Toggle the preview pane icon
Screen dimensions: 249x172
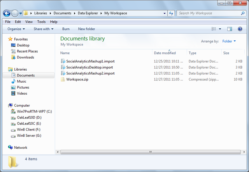pyautogui.click(x=230, y=29)
